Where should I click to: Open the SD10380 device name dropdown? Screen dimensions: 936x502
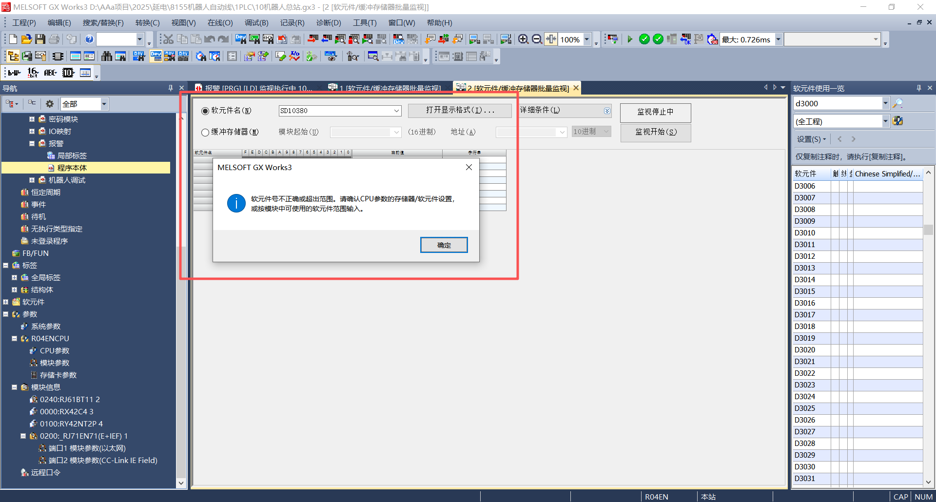(396, 111)
